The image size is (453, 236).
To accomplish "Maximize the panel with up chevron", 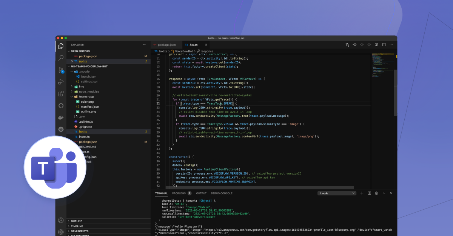I will 384,193.
